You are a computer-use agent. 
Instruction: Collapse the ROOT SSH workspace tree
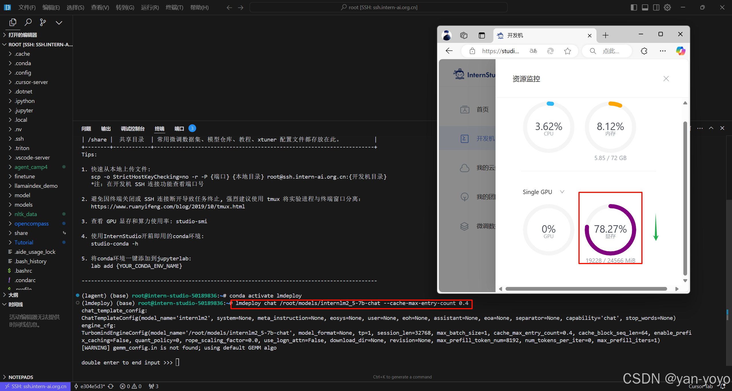pos(4,44)
